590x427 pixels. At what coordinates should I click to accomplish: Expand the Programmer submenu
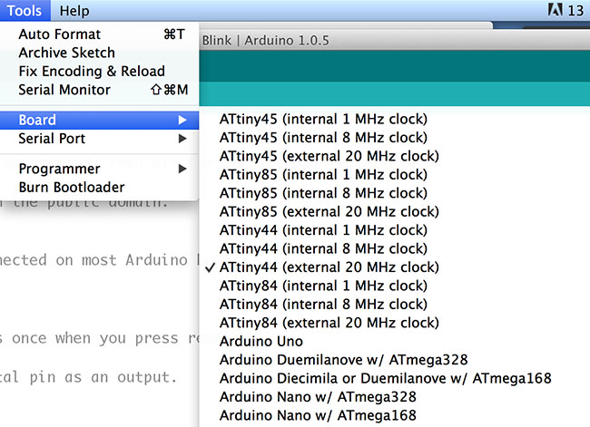coord(99,169)
